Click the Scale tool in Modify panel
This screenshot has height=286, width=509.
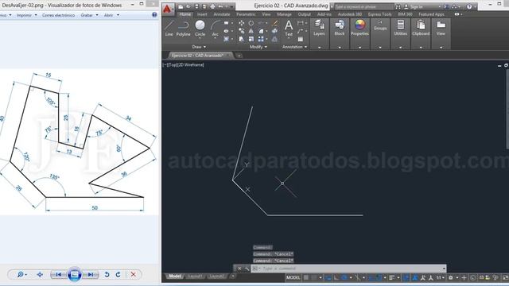[251, 39]
